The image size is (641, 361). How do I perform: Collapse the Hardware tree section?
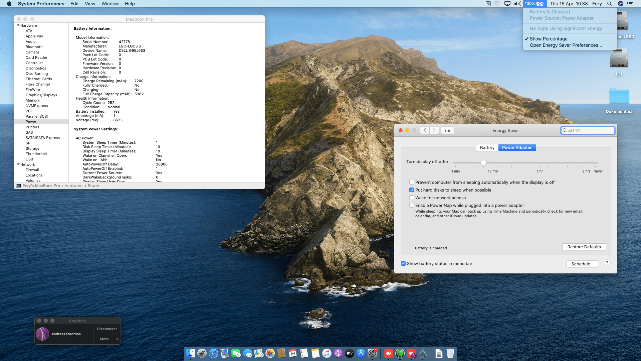18,25
